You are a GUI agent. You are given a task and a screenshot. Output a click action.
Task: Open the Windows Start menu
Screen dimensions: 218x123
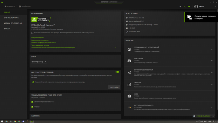(x=2, y=121)
